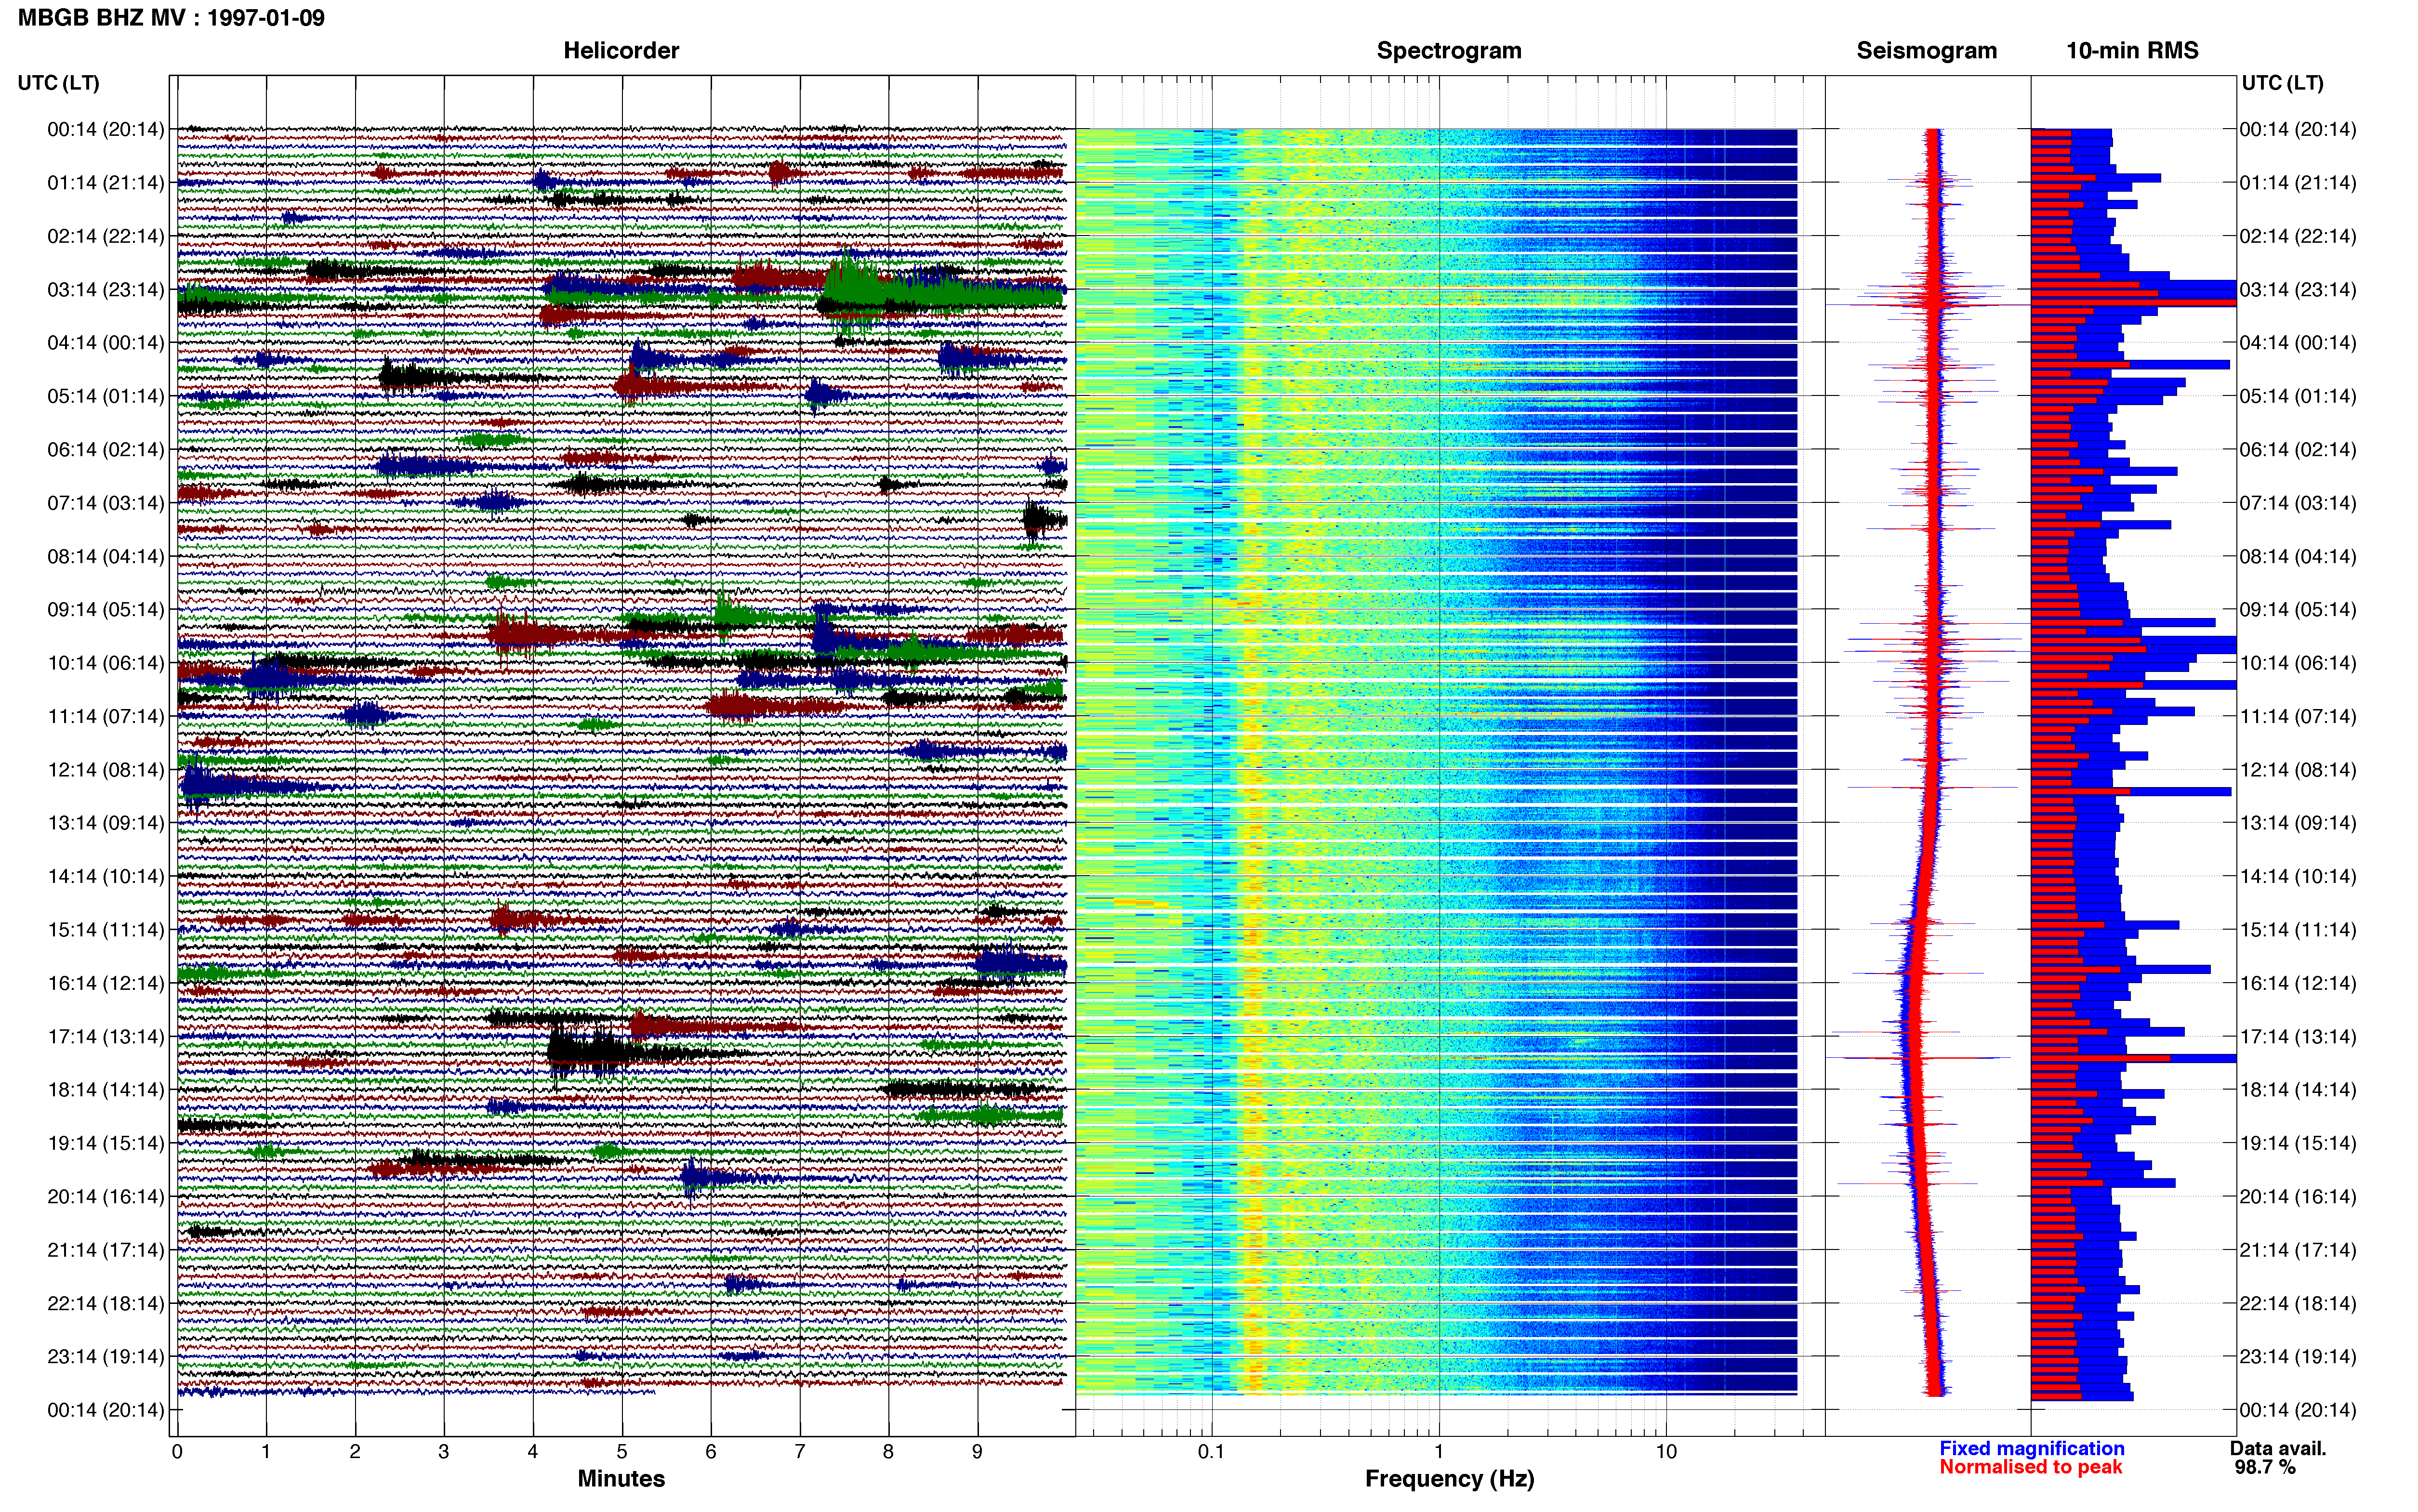
Task: Click 20:14 (16:14) on the RMS time axis
Action: coord(2298,1197)
